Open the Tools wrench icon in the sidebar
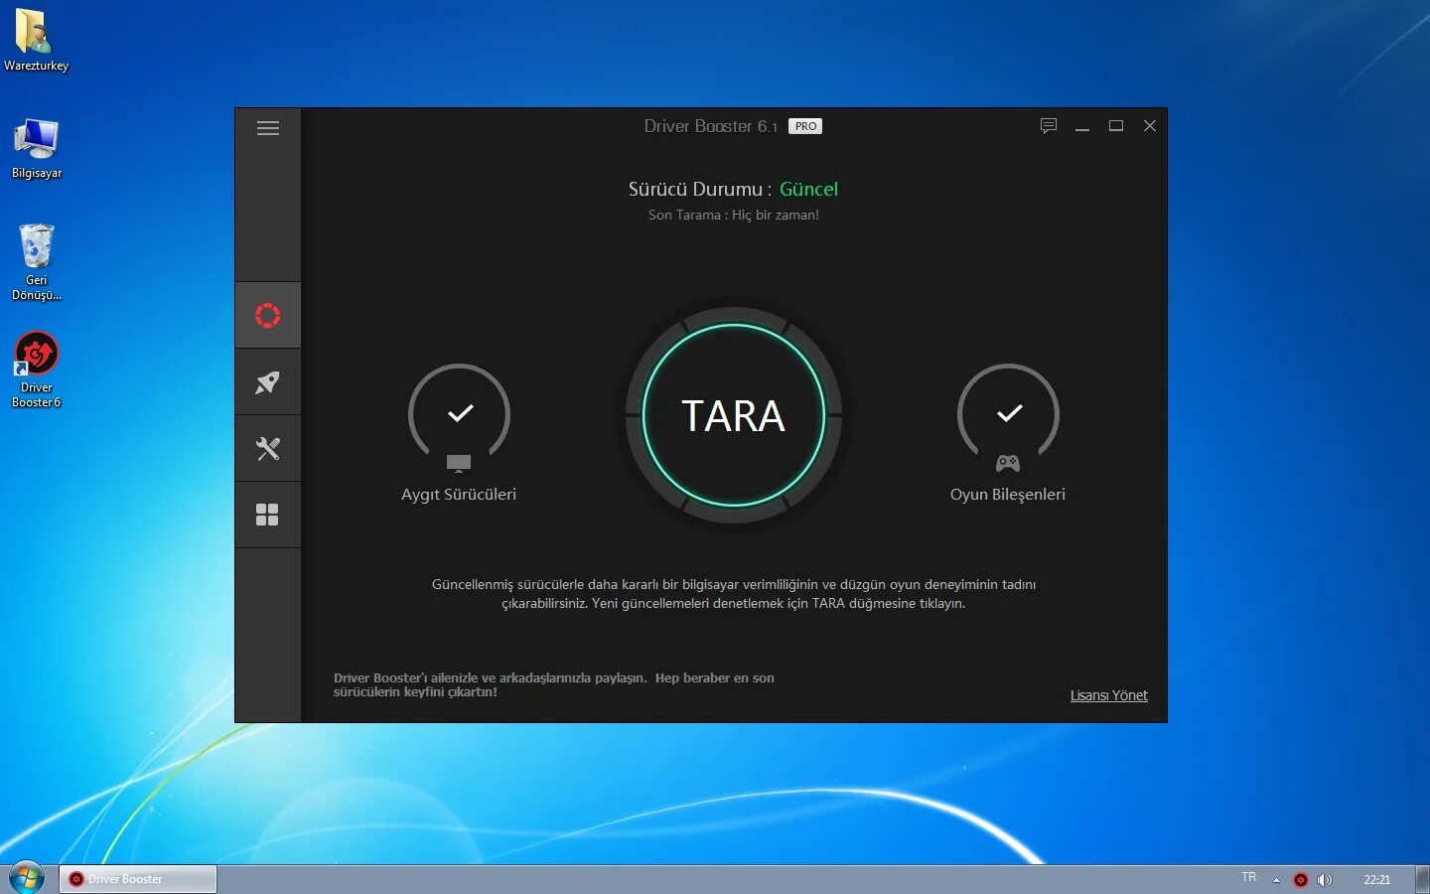The width and height of the screenshot is (1430, 894). tap(267, 448)
